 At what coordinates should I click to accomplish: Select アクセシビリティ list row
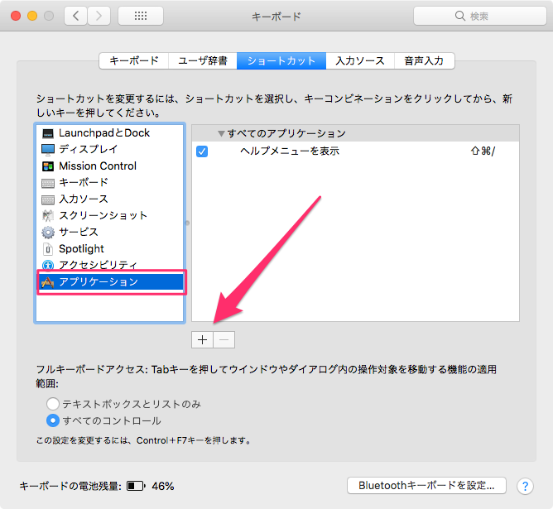click(x=110, y=265)
